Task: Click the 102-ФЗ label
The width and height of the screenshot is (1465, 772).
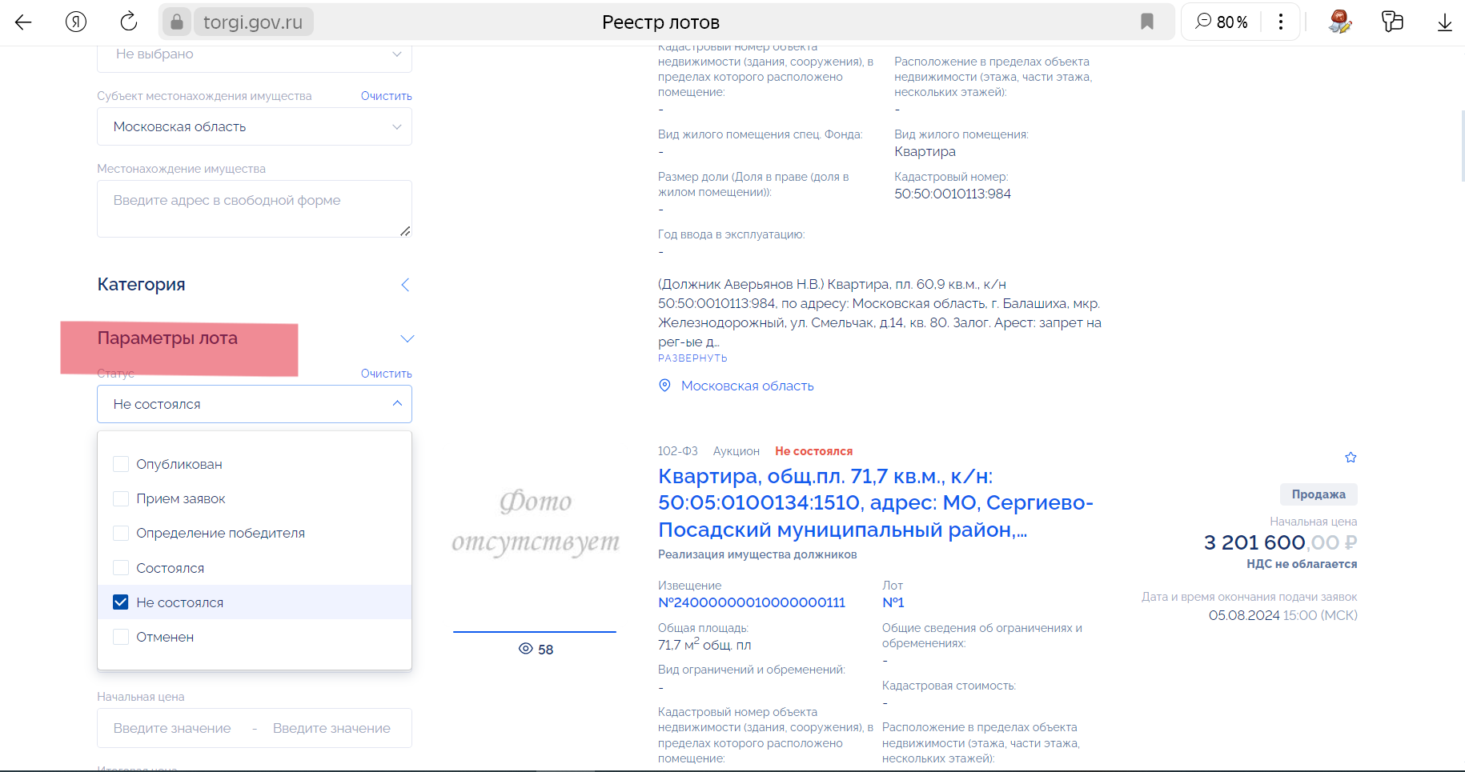Action: 678,451
